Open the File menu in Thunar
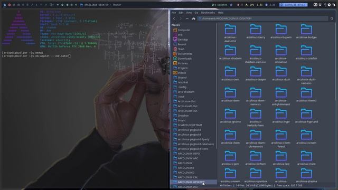338x190 pixels. point(174,13)
